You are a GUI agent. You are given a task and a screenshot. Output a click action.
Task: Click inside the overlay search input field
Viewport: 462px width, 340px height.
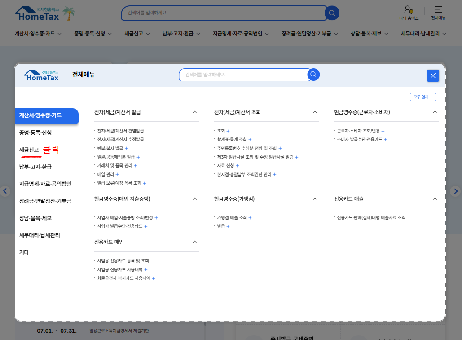[242, 75]
